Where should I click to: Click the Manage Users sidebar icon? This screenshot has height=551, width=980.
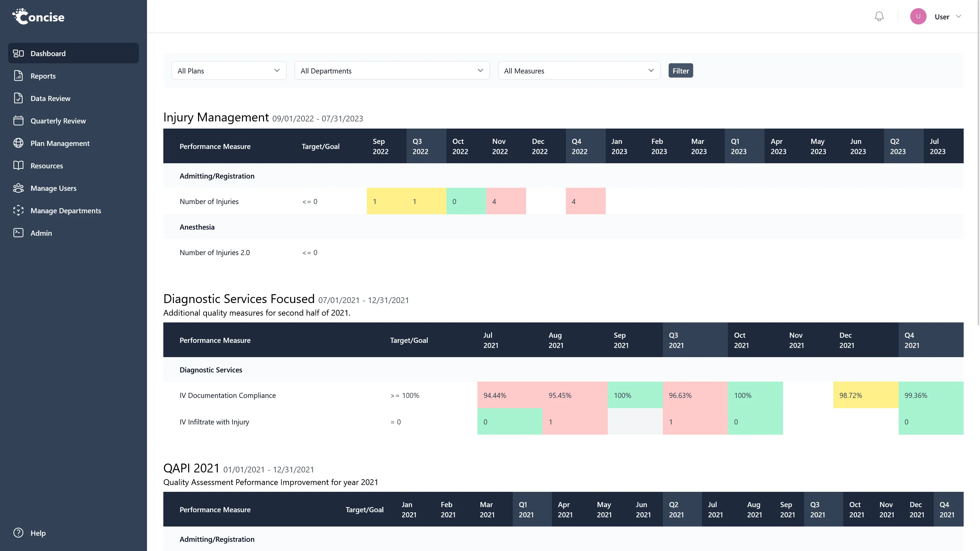18,187
